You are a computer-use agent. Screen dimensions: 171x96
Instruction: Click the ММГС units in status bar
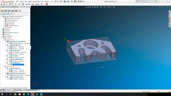pyautogui.click(x=158, y=92)
